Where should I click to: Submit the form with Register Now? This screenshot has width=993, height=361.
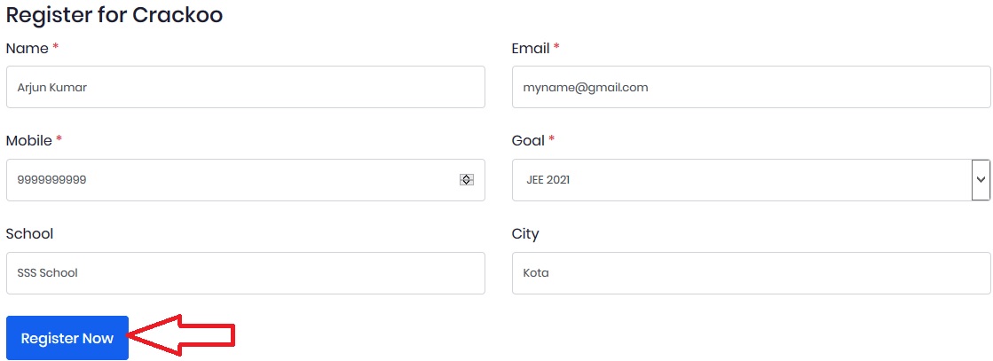point(67,338)
